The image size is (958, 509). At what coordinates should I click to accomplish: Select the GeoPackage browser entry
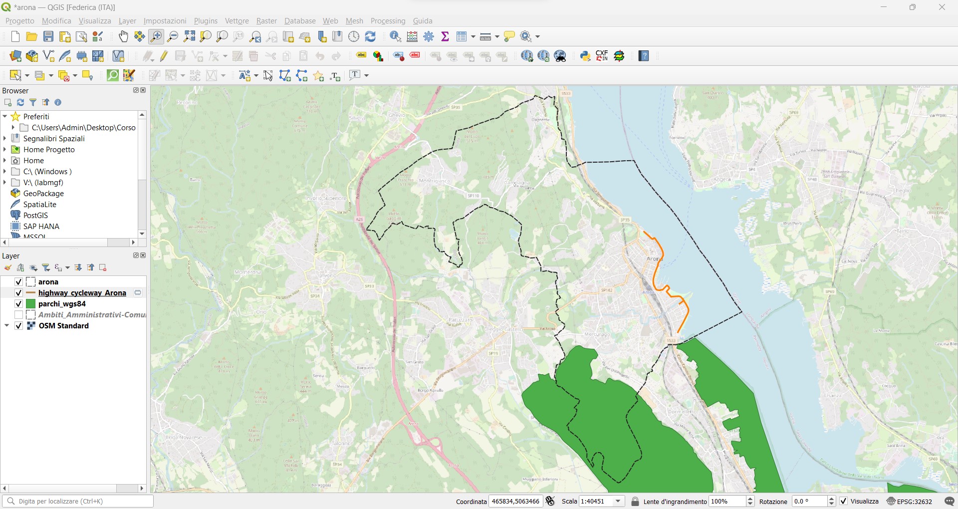coord(43,194)
